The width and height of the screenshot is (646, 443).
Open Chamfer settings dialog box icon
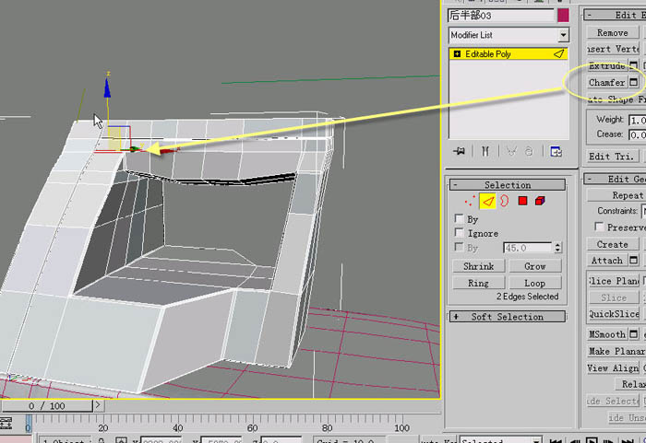(634, 82)
